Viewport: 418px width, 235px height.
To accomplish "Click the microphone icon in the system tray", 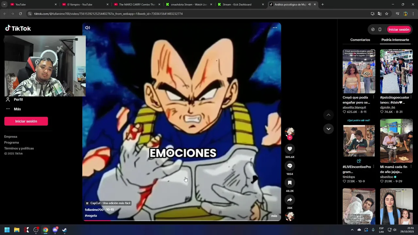I will click(373, 230).
